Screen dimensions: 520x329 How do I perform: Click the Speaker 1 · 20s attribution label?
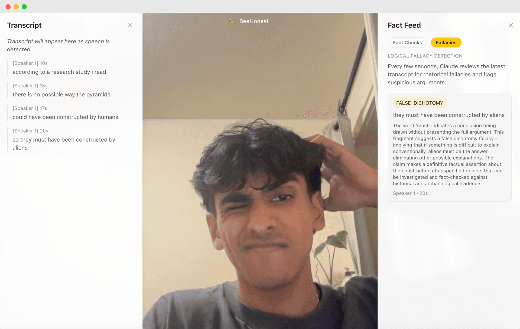click(x=410, y=193)
